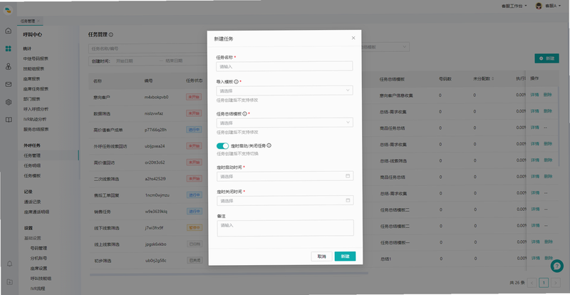Open 通话记录 in sidebar
This screenshot has height=295, width=570.
[32, 202]
